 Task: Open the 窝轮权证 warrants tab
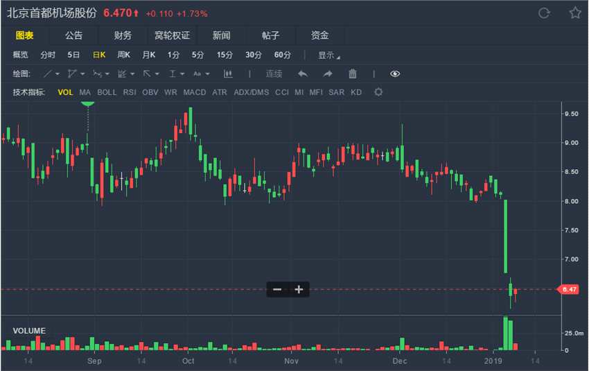pos(173,35)
